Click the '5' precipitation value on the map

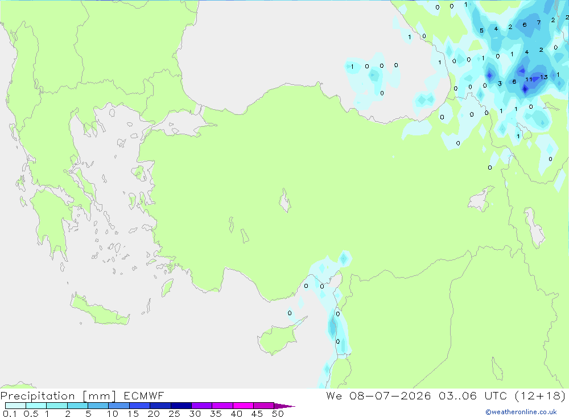[x=481, y=31]
